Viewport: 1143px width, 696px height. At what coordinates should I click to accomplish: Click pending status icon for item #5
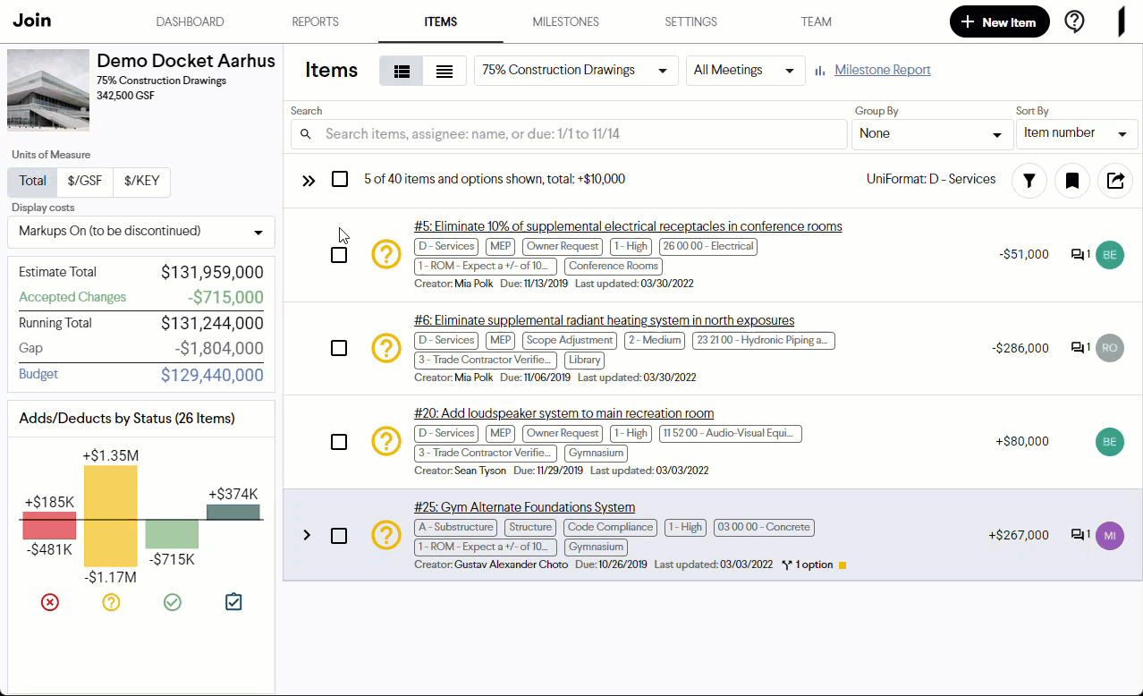(x=386, y=254)
